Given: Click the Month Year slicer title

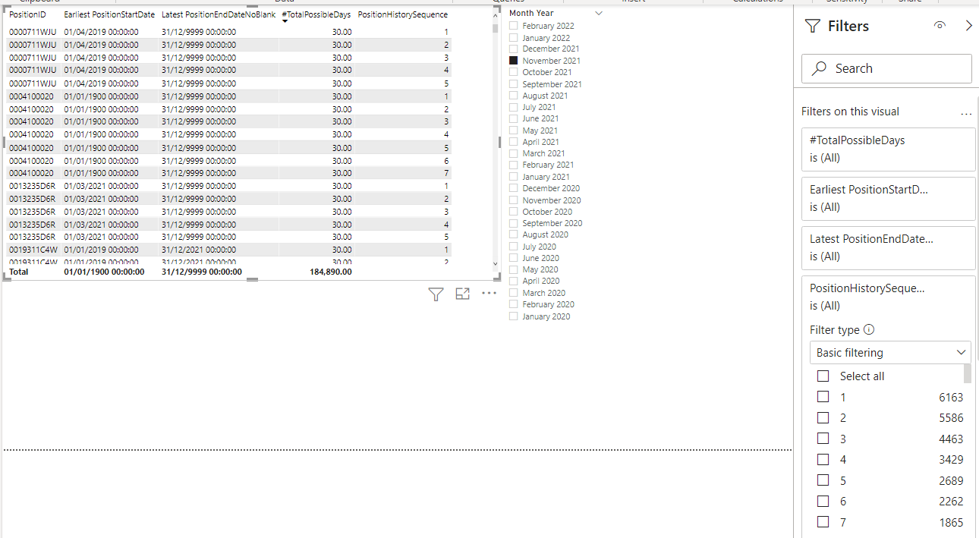Looking at the screenshot, I should coord(531,13).
